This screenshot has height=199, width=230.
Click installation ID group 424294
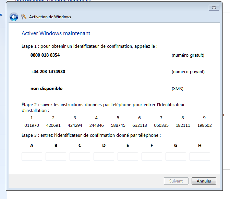75,125
